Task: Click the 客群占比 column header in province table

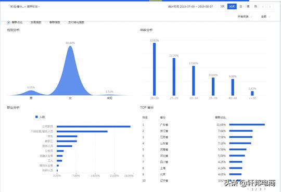Action: [x=220, y=118]
